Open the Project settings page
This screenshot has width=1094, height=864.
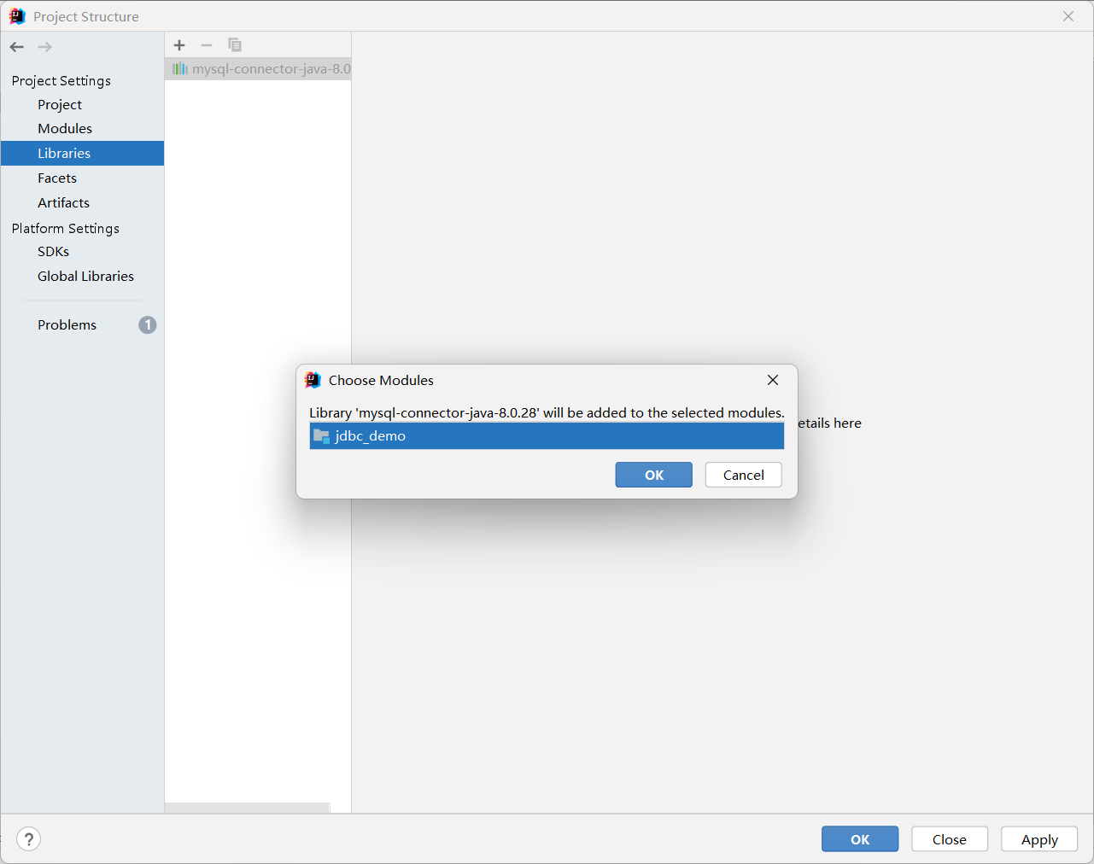click(60, 104)
